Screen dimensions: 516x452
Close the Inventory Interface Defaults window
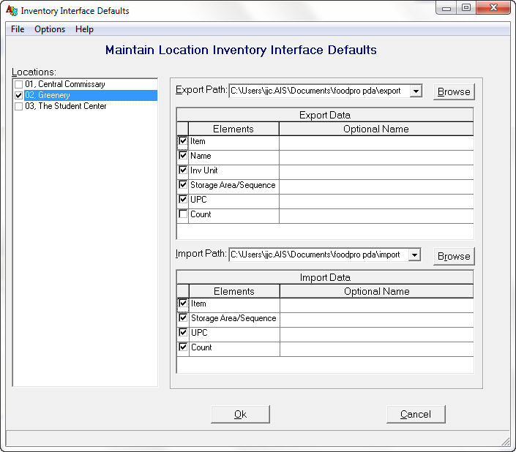pos(493,8)
